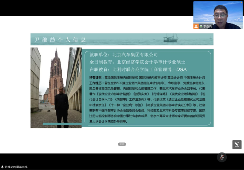Image resolution: width=244 pixels, height=170 pixels.
Task: Click the teal bar beneath the portrait photo
Action: pos(62,124)
